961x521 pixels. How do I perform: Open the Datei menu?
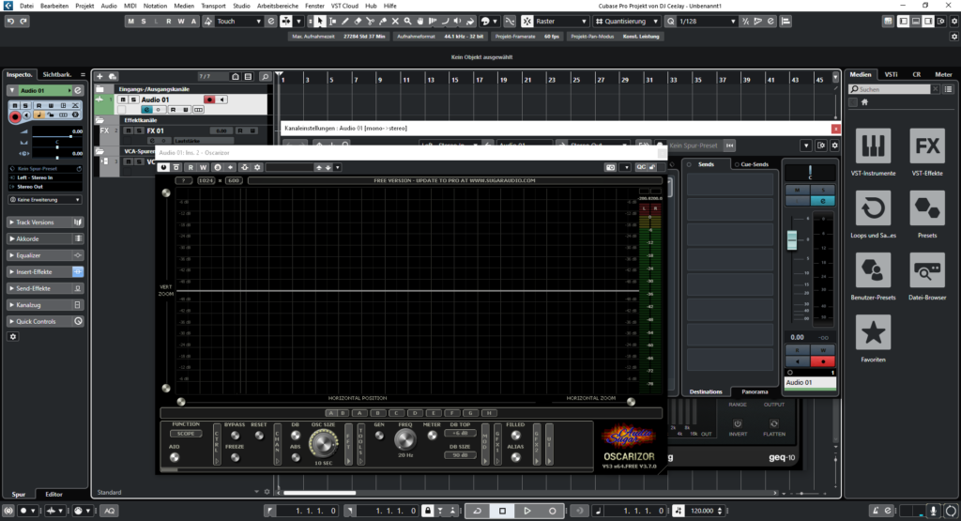tap(26, 6)
